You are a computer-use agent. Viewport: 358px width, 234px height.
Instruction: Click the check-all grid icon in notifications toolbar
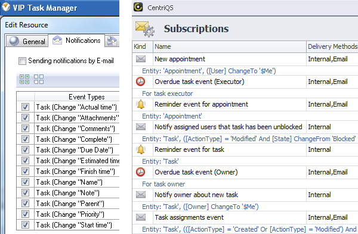click(x=24, y=79)
